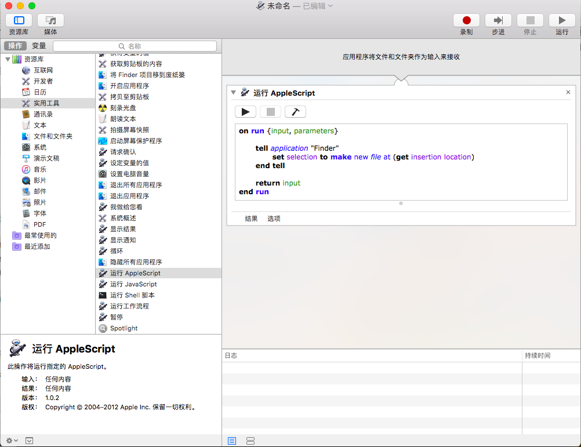Open the gear action menu at bottom-left
Image resolution: width=581 pixels, height=447 pixels.
point(12,441)
